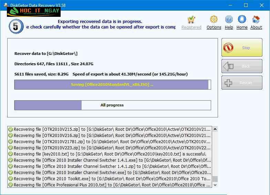Open the Options link
Viewport: 270px width, 195px height.
[x=214, y=27]
